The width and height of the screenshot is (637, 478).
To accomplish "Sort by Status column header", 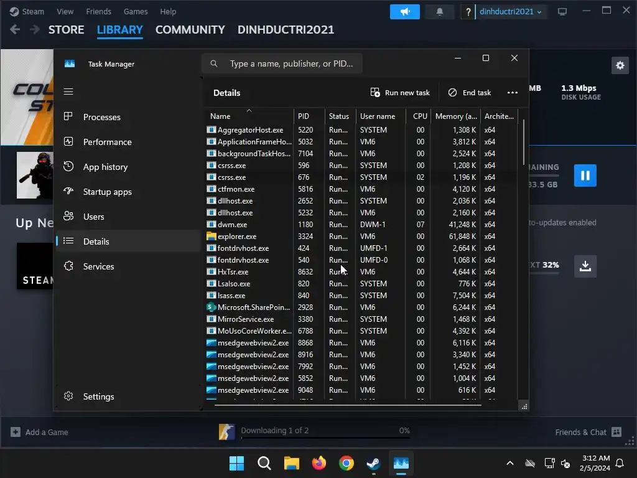I will click(340, 116).
